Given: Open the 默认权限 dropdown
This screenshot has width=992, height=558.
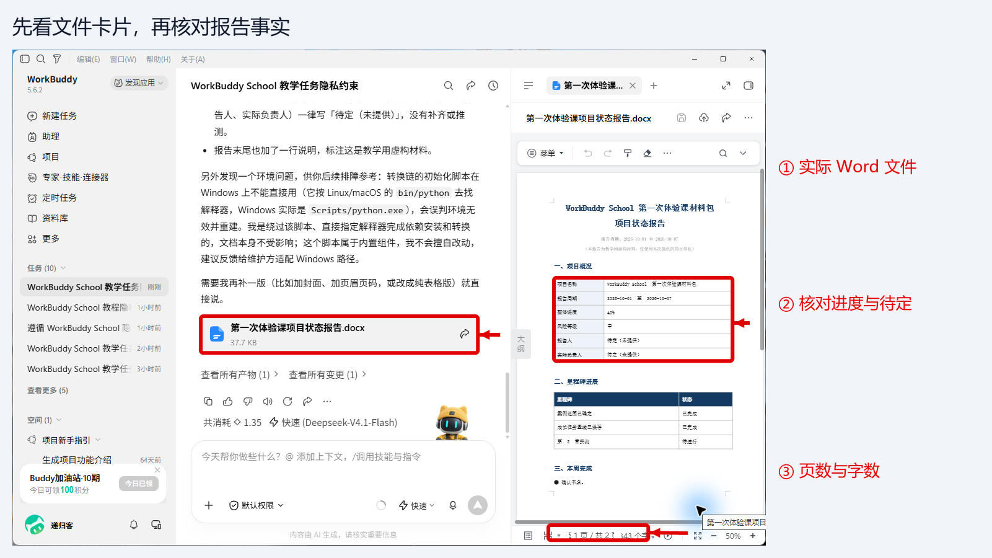Looking at the screenshot, I should (257, 505).
